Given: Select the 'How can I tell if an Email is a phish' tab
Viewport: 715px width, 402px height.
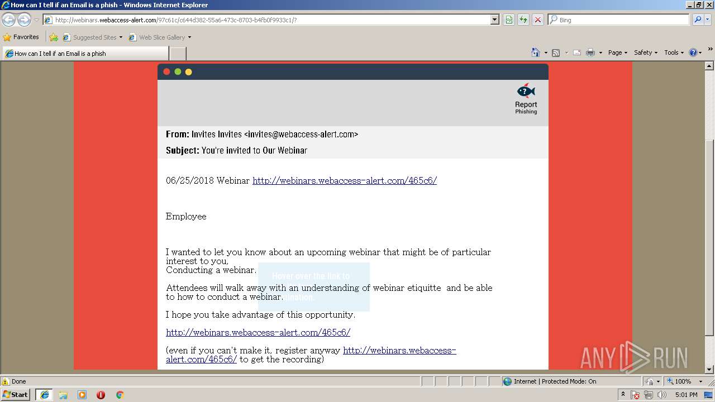Looking at the screenshot, I should point(85,54).
